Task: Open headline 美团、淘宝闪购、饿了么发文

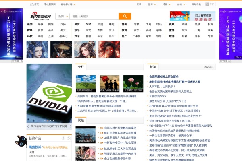Action: coord(178,155)
